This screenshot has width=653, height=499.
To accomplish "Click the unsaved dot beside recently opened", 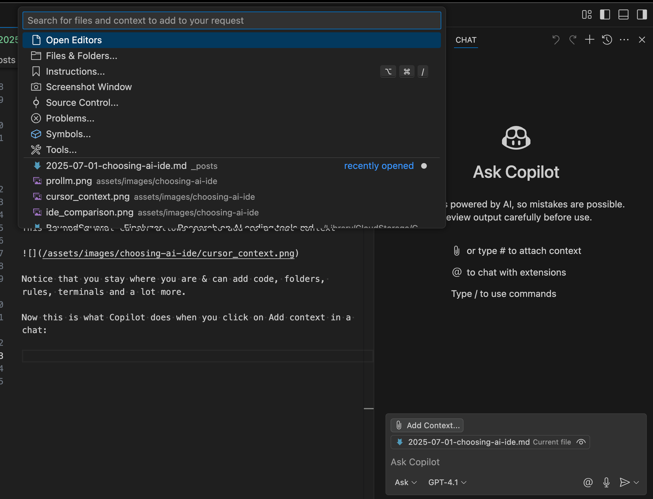I will pos(424,166).
